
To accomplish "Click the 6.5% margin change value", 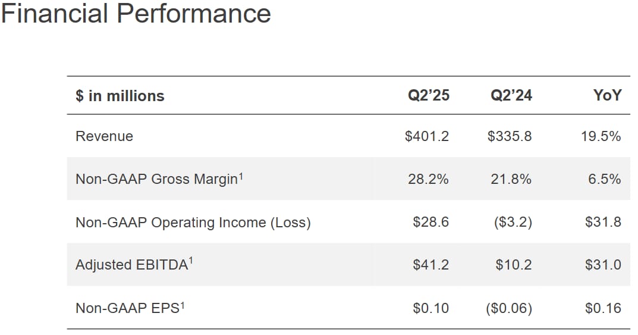I will coord(605,179).
